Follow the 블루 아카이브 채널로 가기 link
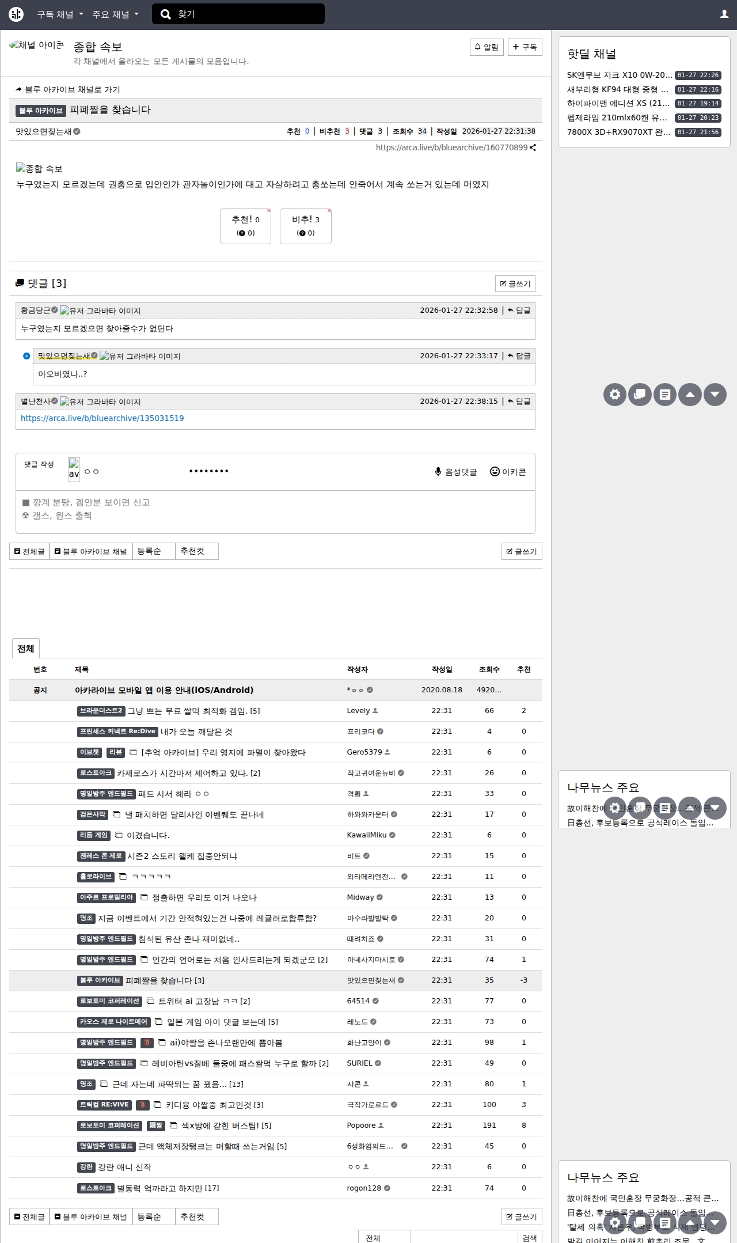The height and width of the screenshot is (1243, 737). coord(68,89)
